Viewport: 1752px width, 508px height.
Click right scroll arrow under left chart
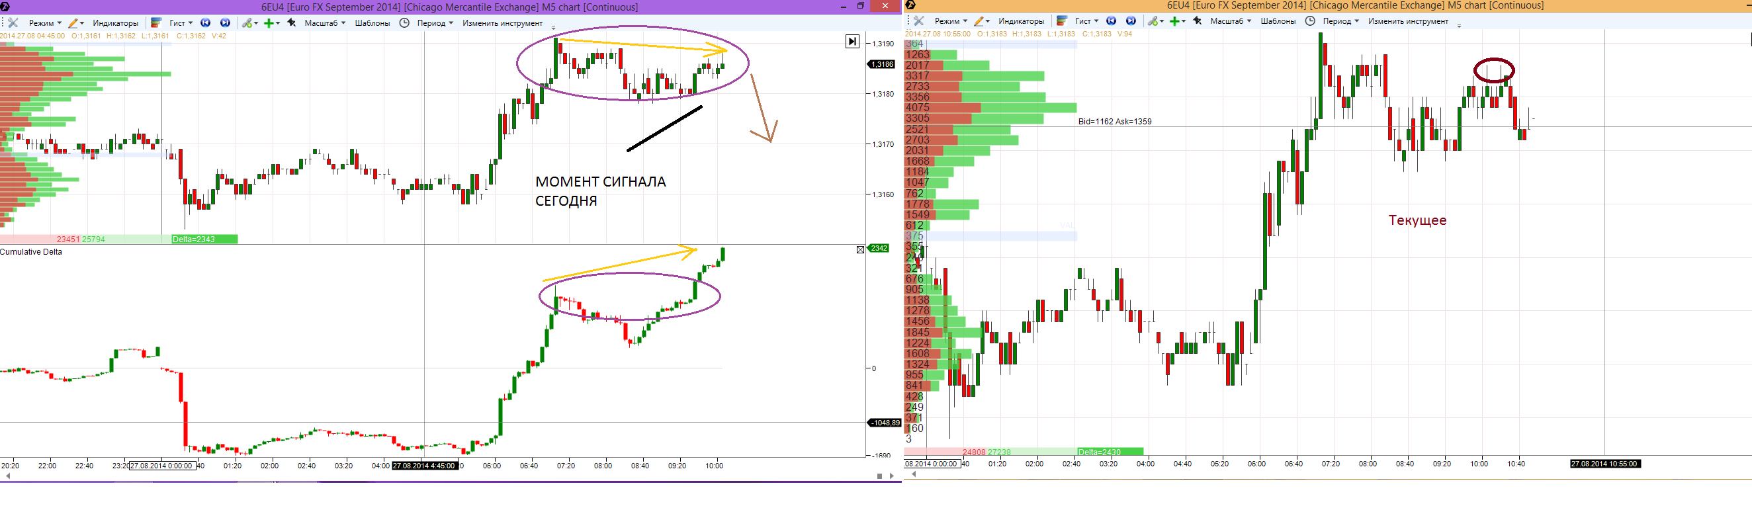[893, 476]
